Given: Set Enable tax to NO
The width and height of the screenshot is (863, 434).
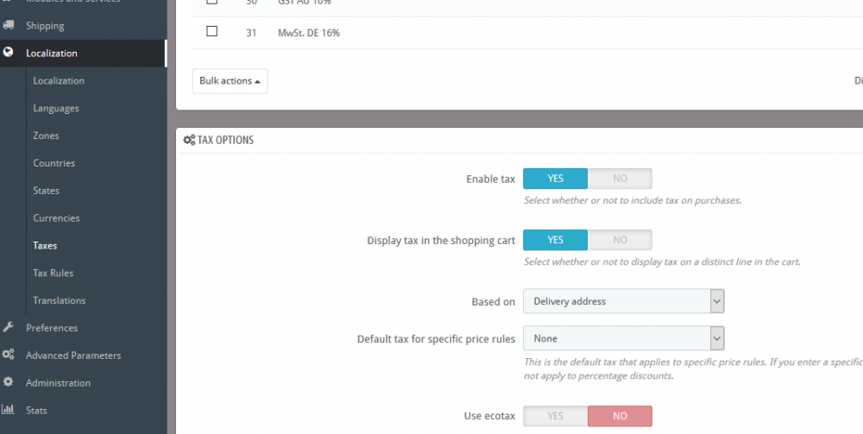Looking at the screenshot, I should [x=620, y=179].
